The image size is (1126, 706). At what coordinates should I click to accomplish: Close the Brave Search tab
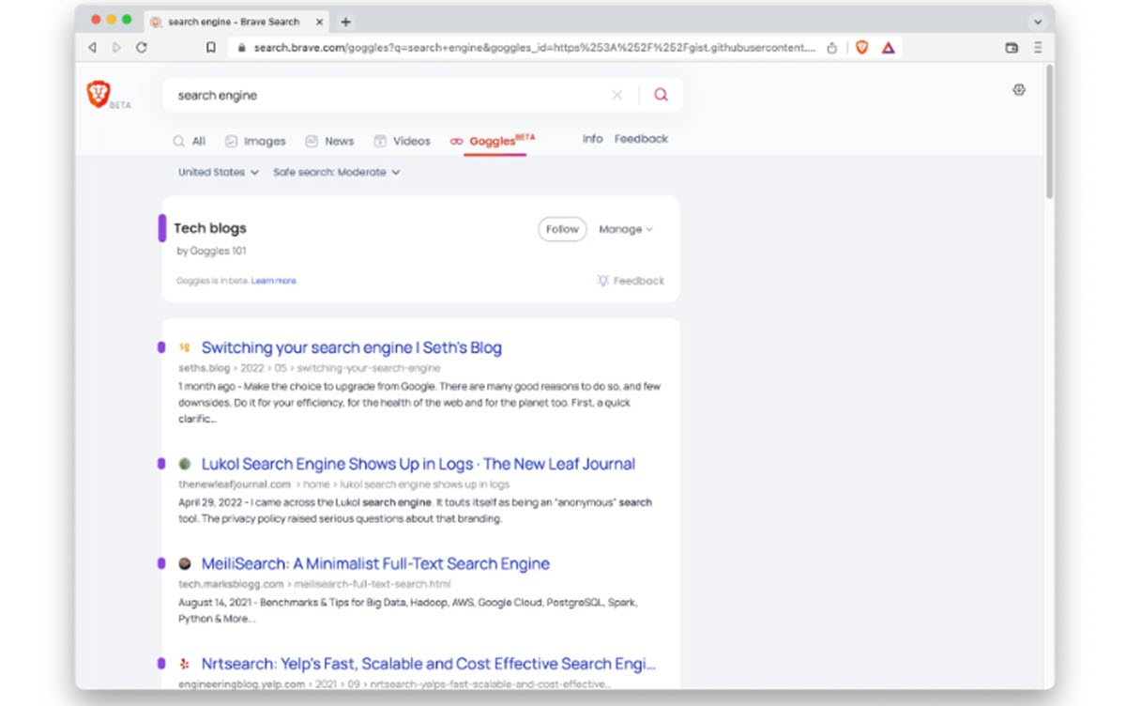(x=317, y=22)
